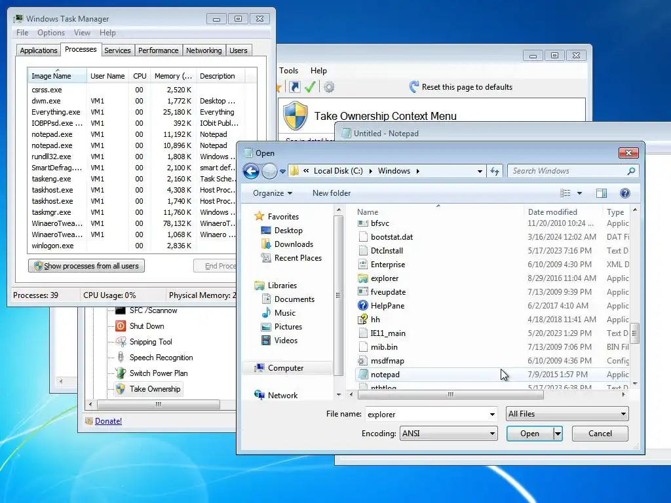The image size is (671, 503).
Task: Click the Search Windows field
Action: [x=567, y=171]
